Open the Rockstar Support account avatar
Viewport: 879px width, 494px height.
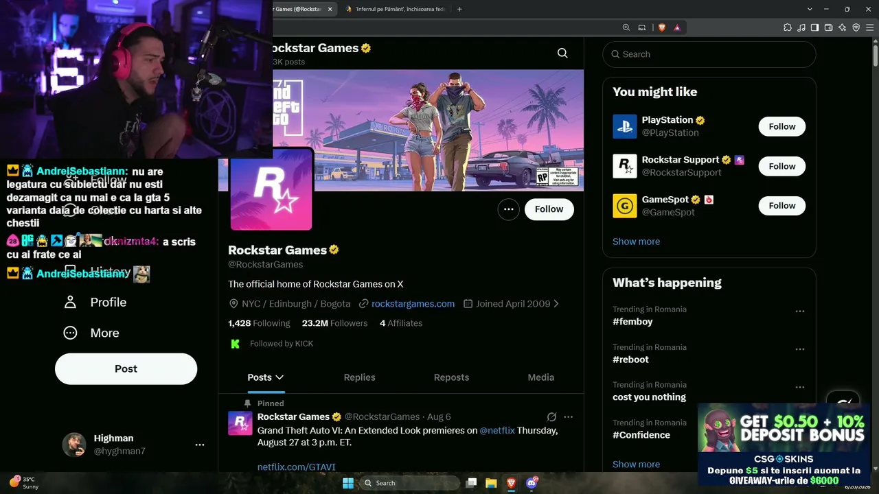[625, 166]
